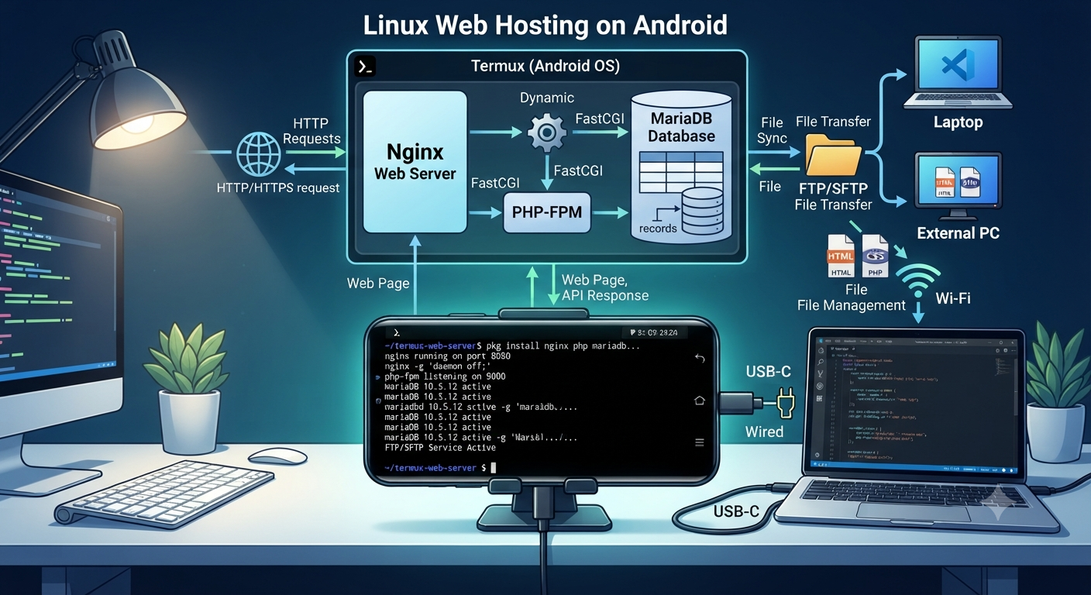Click the "Termux (Android OS)" heading
Image resolution: width=1091 pixels, height=595 pixels.
[545, 67]
